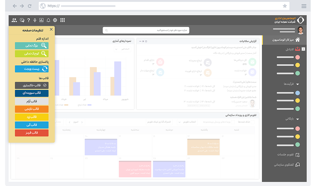Click the microphone icon in top bar
Image resolution: width=315 pixels, height=186 pixels.
(x=35, y=20)
